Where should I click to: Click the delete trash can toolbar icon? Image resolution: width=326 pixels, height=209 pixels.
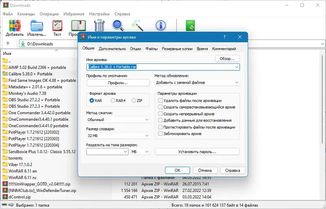[99, 26]
